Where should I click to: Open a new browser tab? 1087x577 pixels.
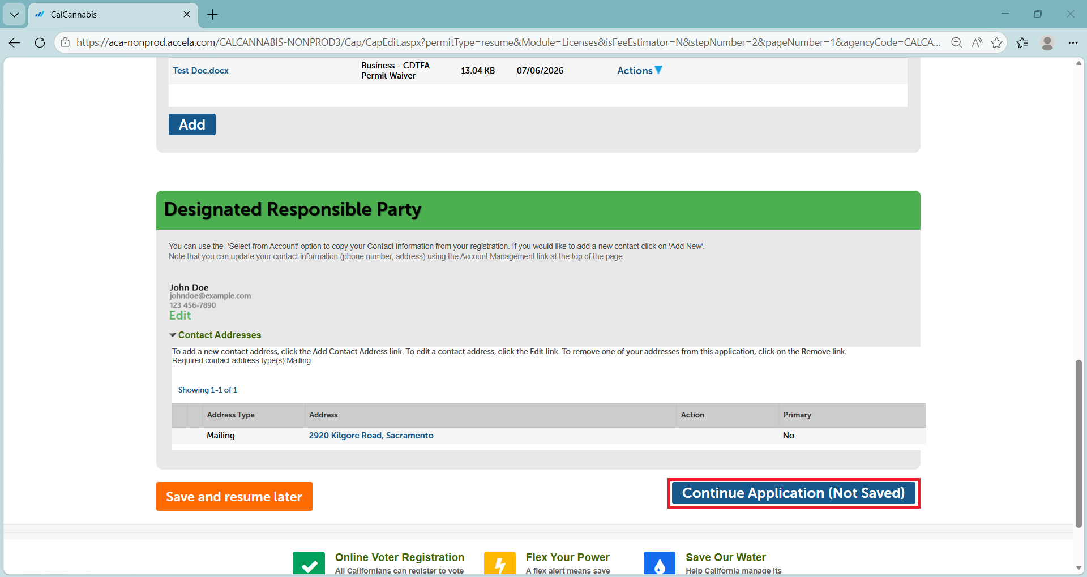tap(213, 15)
